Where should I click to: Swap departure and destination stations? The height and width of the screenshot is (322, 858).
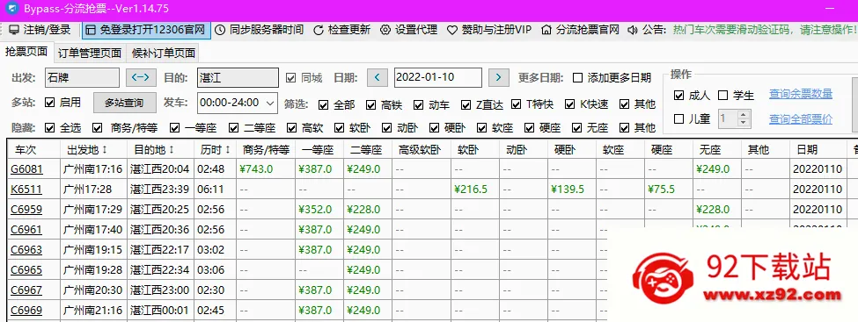[x=141, y=77]
